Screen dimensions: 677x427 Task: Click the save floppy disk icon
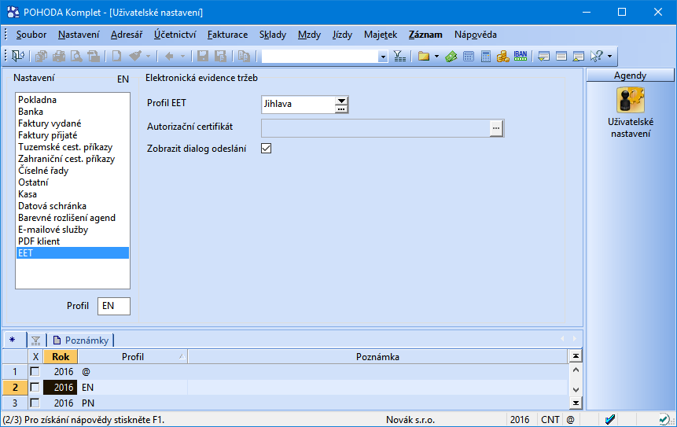click(x=203, y=56)
